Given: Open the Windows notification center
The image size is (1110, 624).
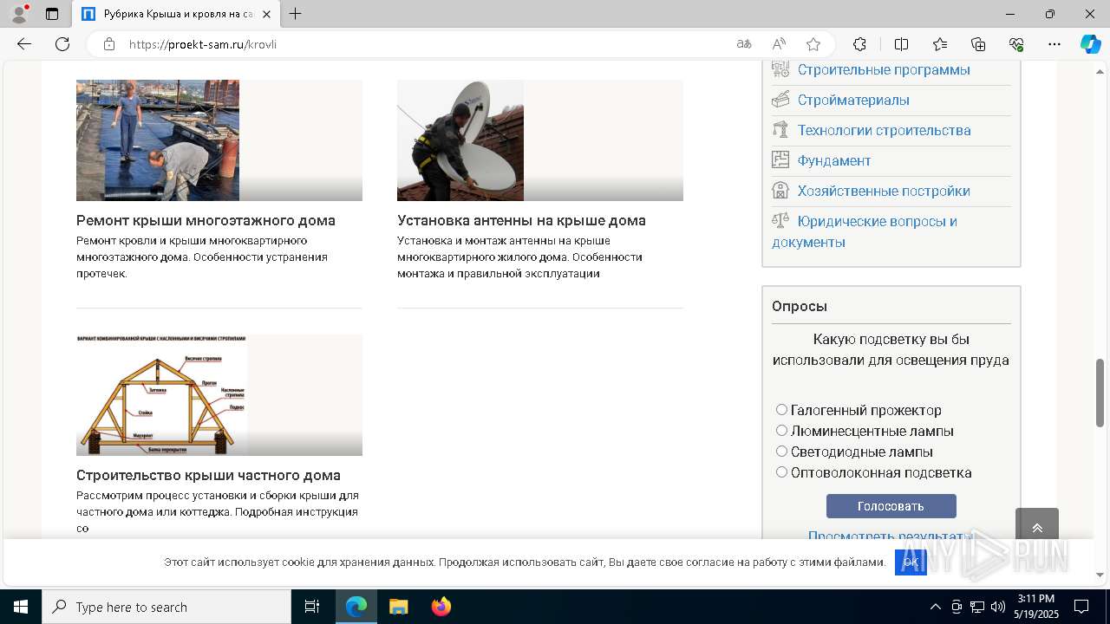Looking at the screenshot, I should (1081, 607).
